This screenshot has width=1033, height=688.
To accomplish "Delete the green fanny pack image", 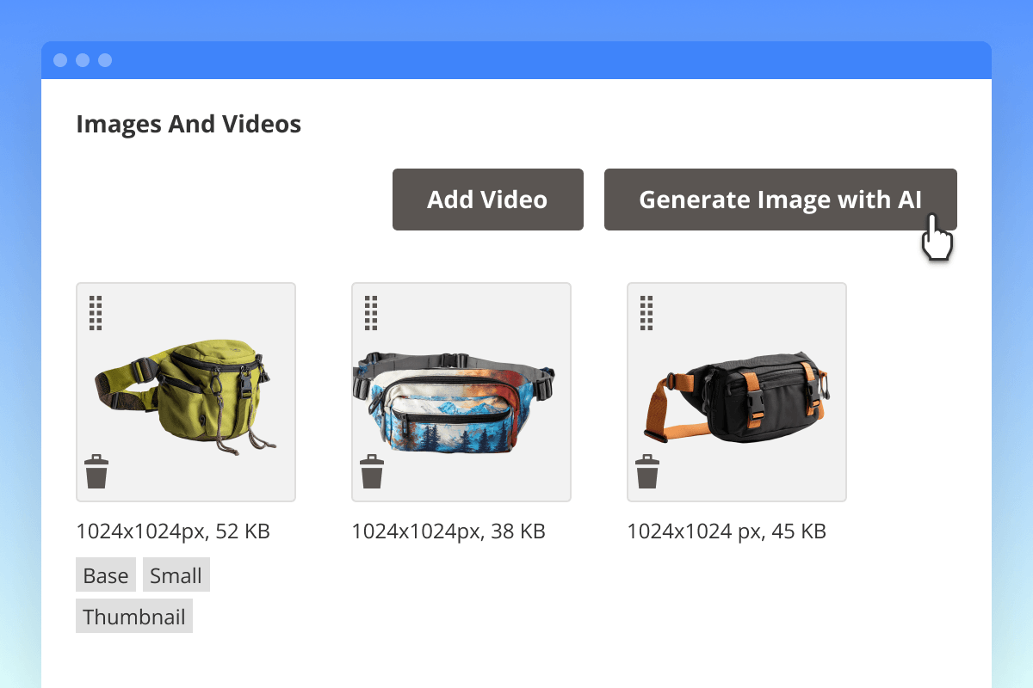I will 96,472.
